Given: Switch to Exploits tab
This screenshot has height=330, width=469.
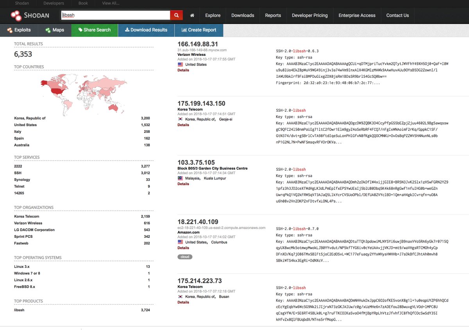Looking at the screenshot, I should [19, 30].
